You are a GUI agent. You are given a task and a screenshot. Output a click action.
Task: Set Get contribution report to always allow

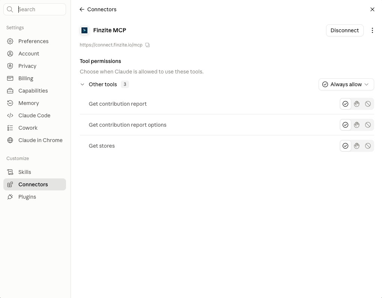pos(345,104)
